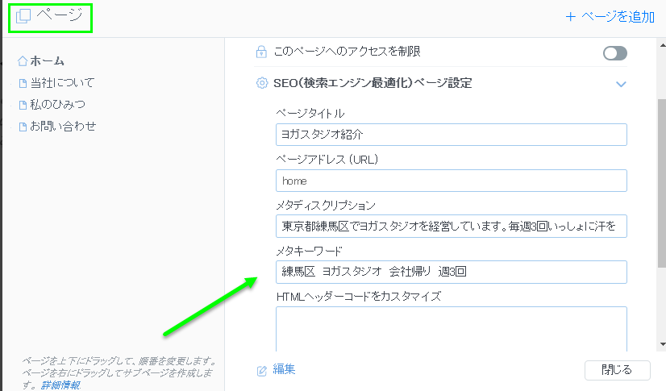Click the メタディスクリプション input field
Viewport: 666px width, 391px height.
click(x=451, y=227)
